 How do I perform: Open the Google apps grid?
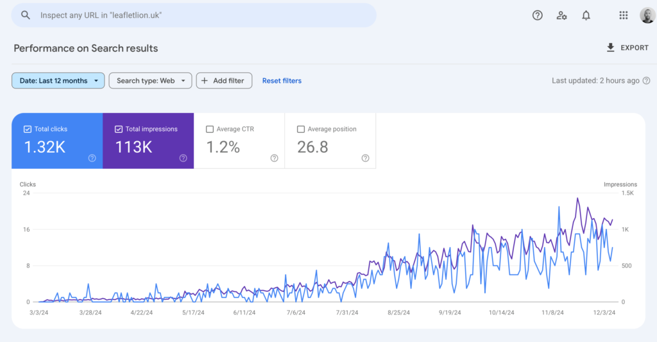click(x=624, y=15)
